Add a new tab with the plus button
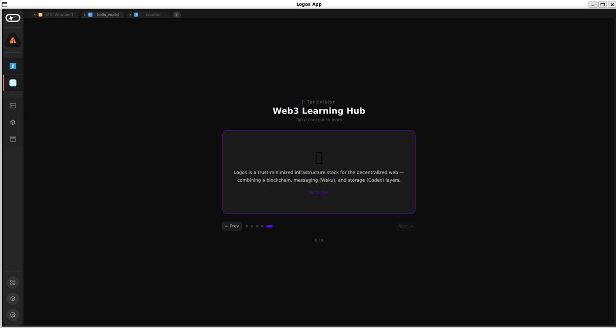The height and width of the screenshot is (328, 616). (x=177, y=15)
